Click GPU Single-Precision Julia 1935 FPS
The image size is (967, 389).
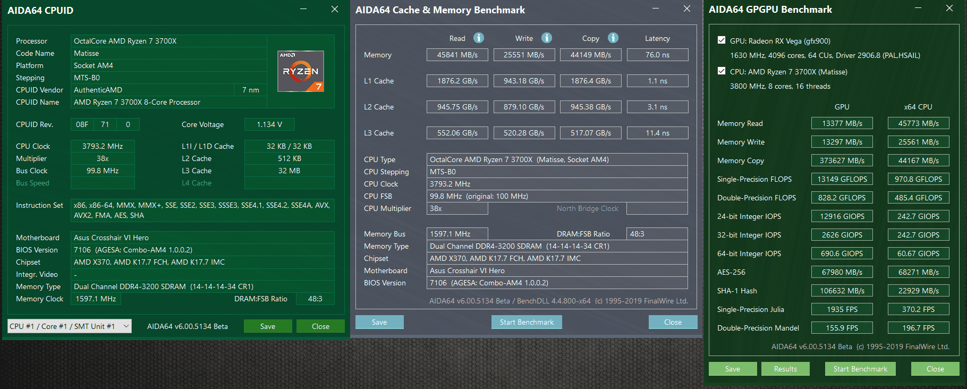[x=842, y=309]
